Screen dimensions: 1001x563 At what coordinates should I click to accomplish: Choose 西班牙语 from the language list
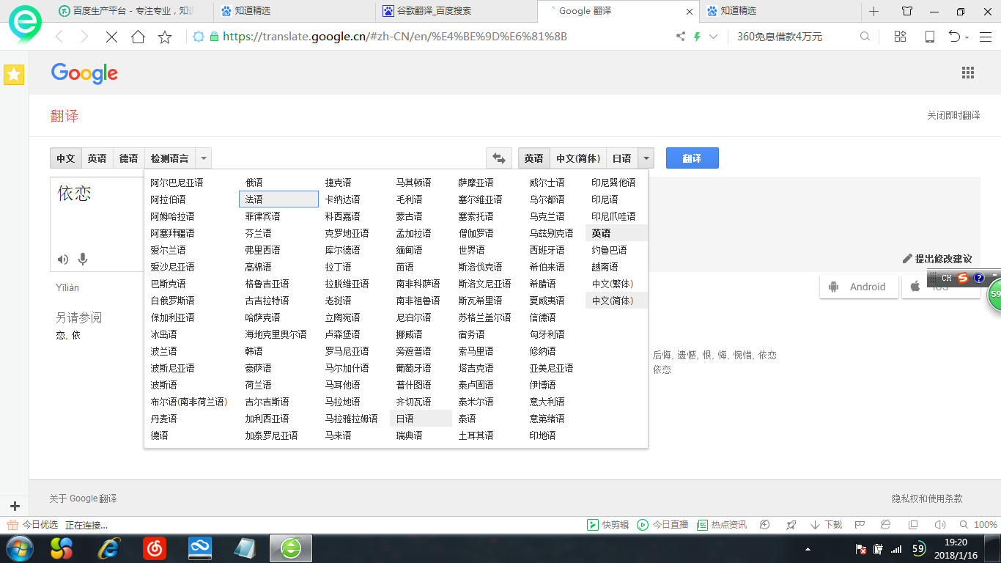pyautogui.click(x=547, y=250)
